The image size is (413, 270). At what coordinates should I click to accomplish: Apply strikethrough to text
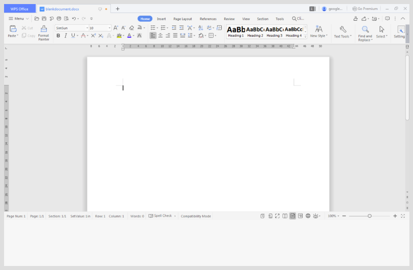(83, 36)
